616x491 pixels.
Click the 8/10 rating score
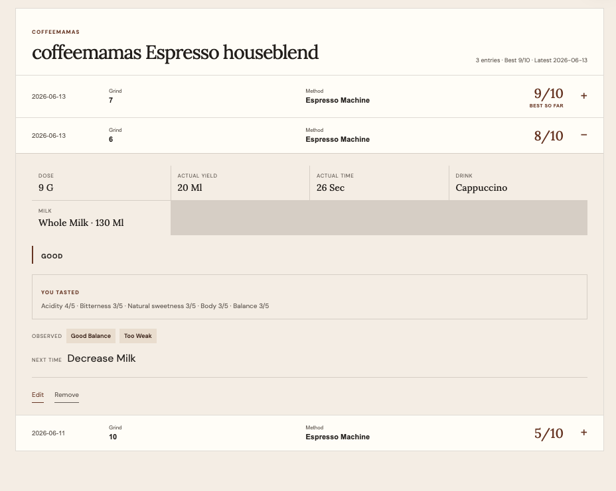click(548, 136)
